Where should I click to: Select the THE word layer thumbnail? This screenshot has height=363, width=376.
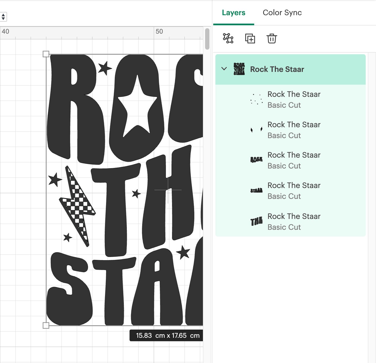tap(256, 221)
